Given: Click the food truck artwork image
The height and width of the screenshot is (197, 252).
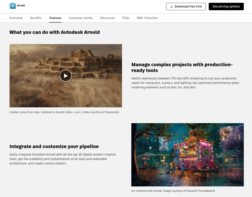Looking at the screenshot, I should [x=187, y=155].
